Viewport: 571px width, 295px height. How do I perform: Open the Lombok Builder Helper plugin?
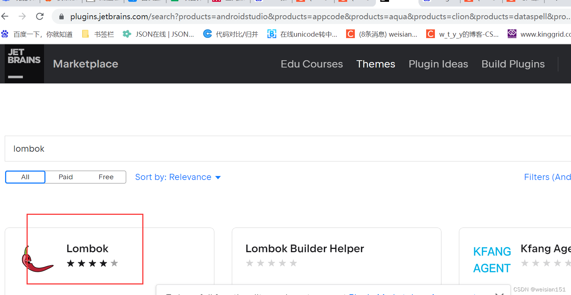pyautogui.click(x=305, y=249)
